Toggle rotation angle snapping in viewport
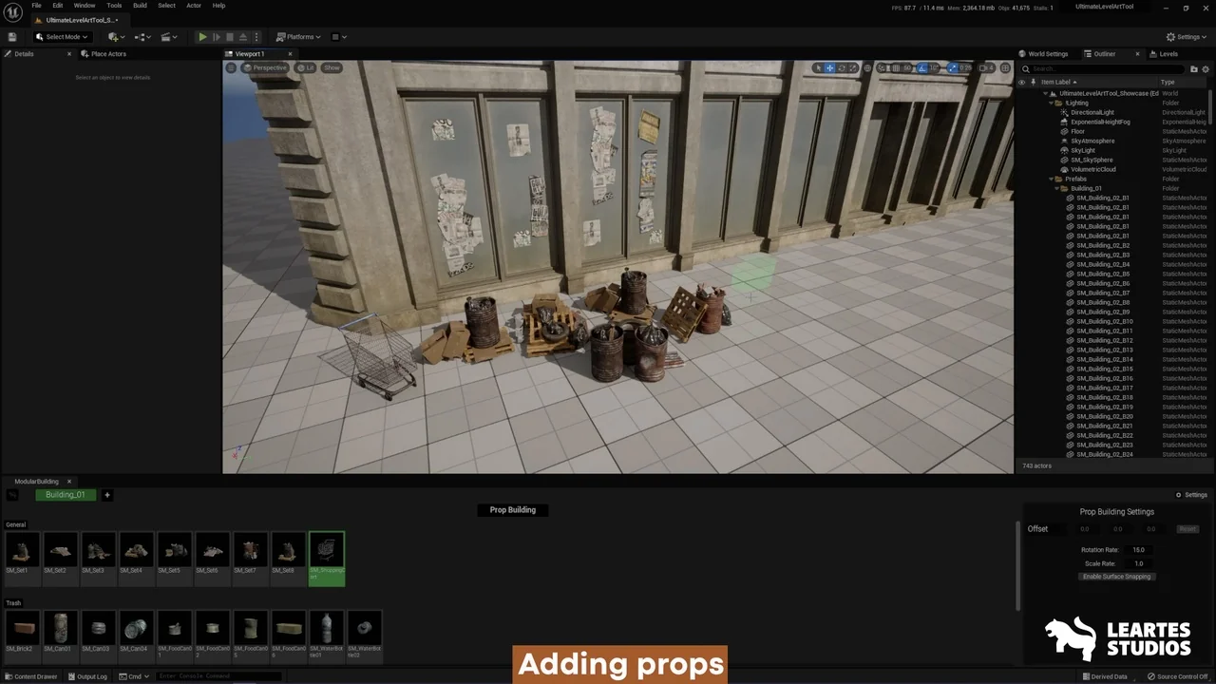 [921, 68]
